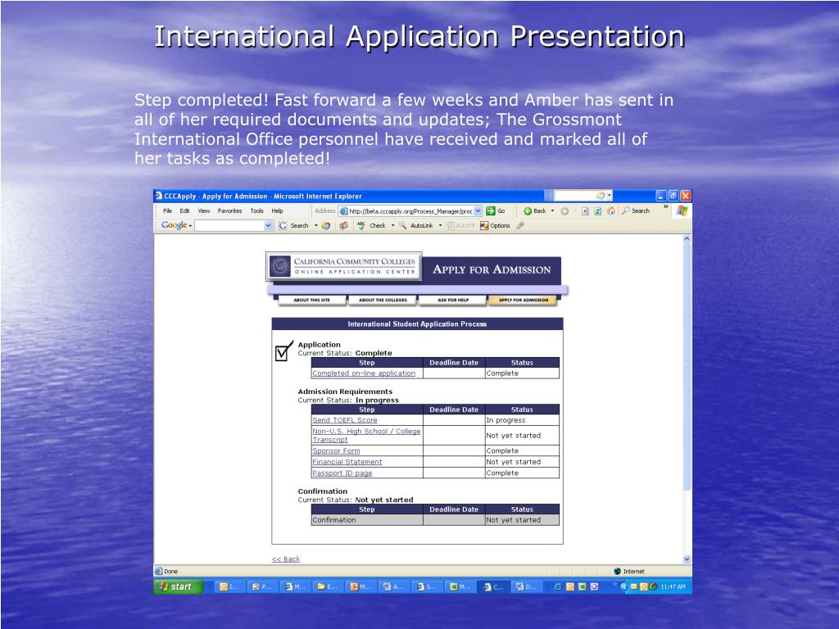
Task: Click the vertical scrollbar thumb
Action: [x=687, y=366]
